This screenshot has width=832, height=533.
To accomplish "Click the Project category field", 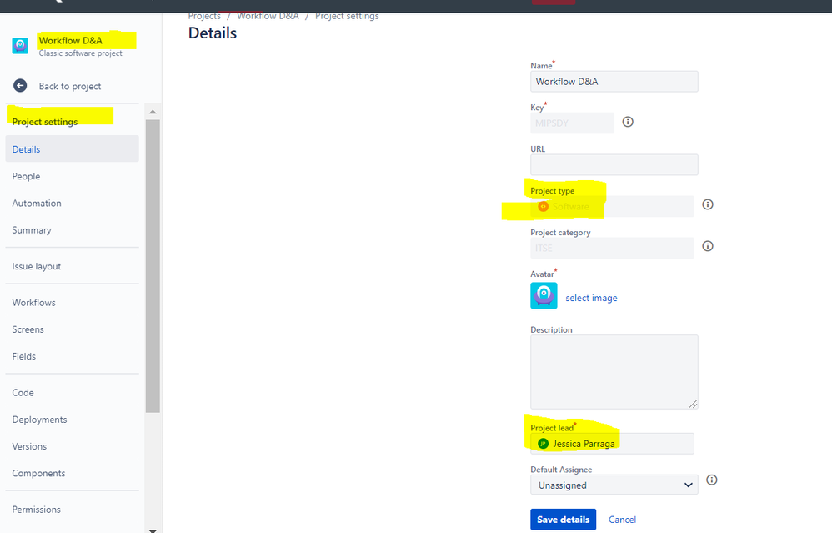I will pyautogui.click(x=612, y=248).
